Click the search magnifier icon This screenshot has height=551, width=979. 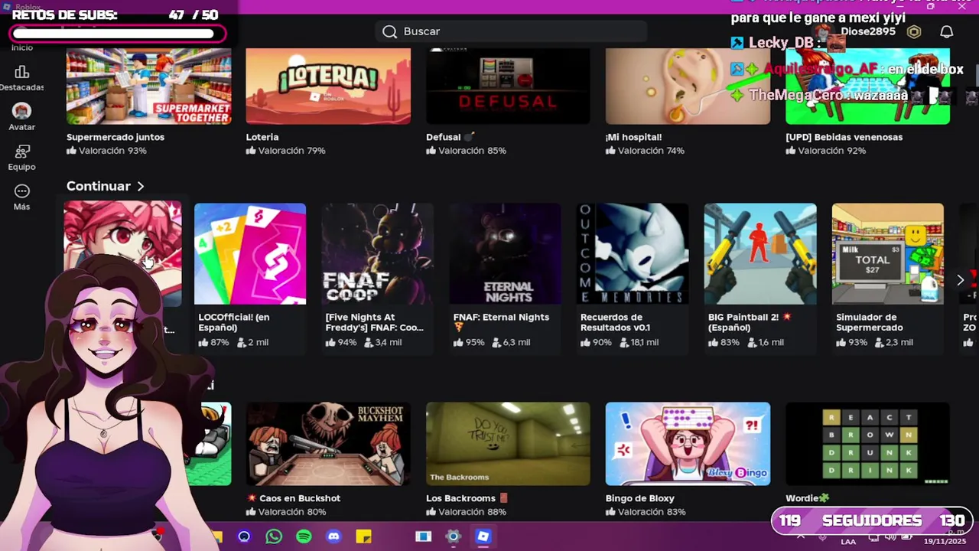click(x=389, y=31)
